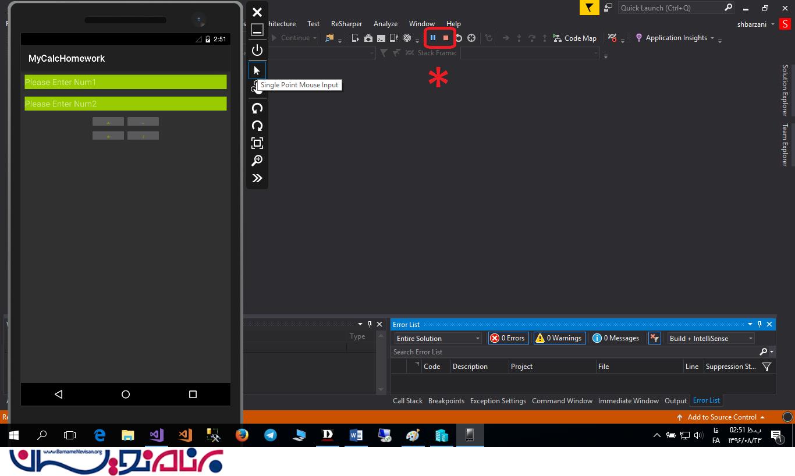Image resolution: width=795 pixels, height=476 pixels.
Task: Select fit to screen emulator icon
Action: pos(257,143)
